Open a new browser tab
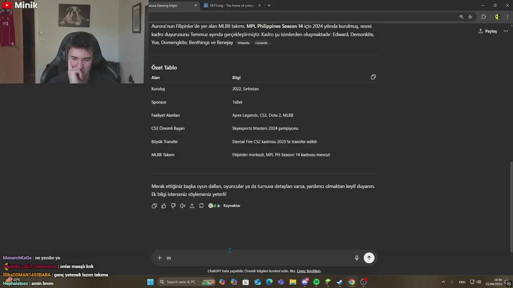 click(269, 6)
